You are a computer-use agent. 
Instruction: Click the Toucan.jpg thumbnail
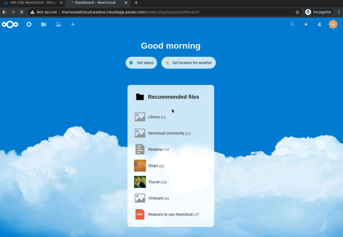tap(140, 182)
